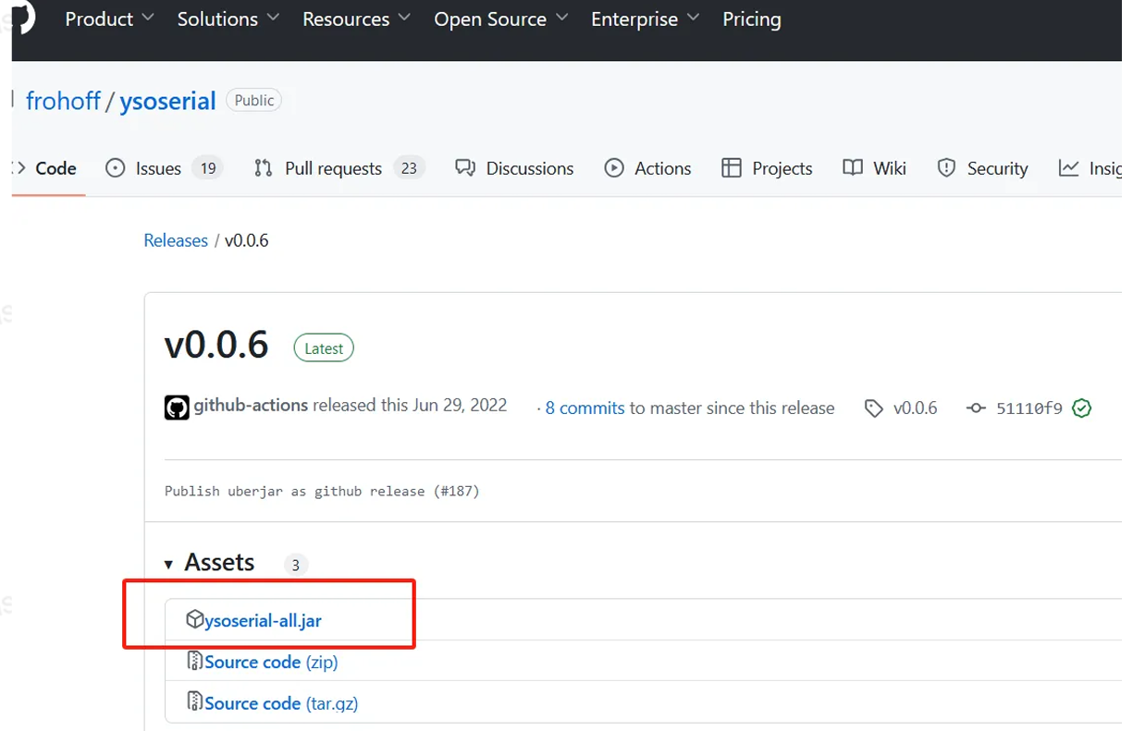Screen dimensions: 1133x731
Task: Click the v0.0.6 release heading
Action: coord(216,345)
